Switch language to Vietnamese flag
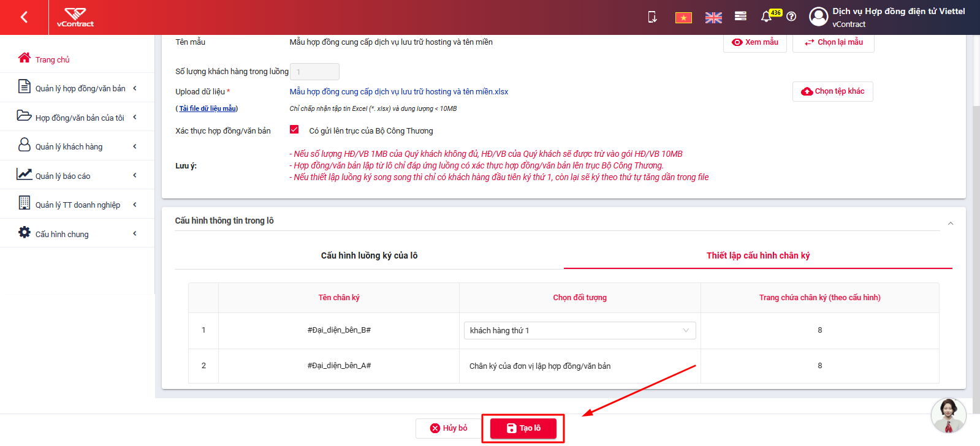980x446 pixels. pyautogui.click(x=683, y=18)
